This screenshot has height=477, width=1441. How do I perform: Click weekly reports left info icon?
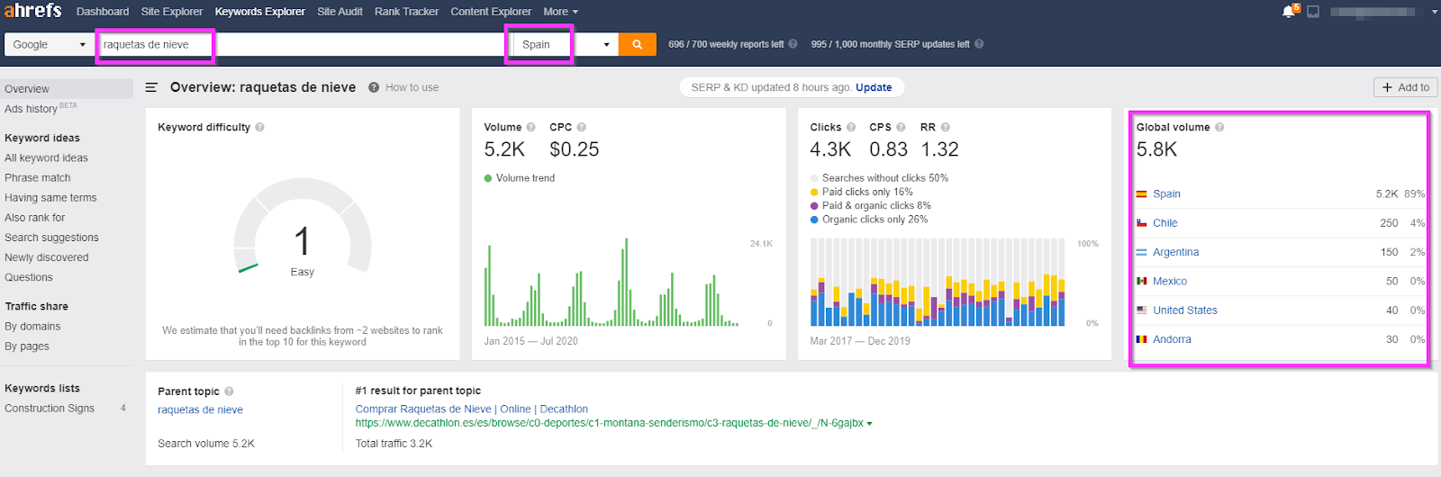(x=793, y=44)
